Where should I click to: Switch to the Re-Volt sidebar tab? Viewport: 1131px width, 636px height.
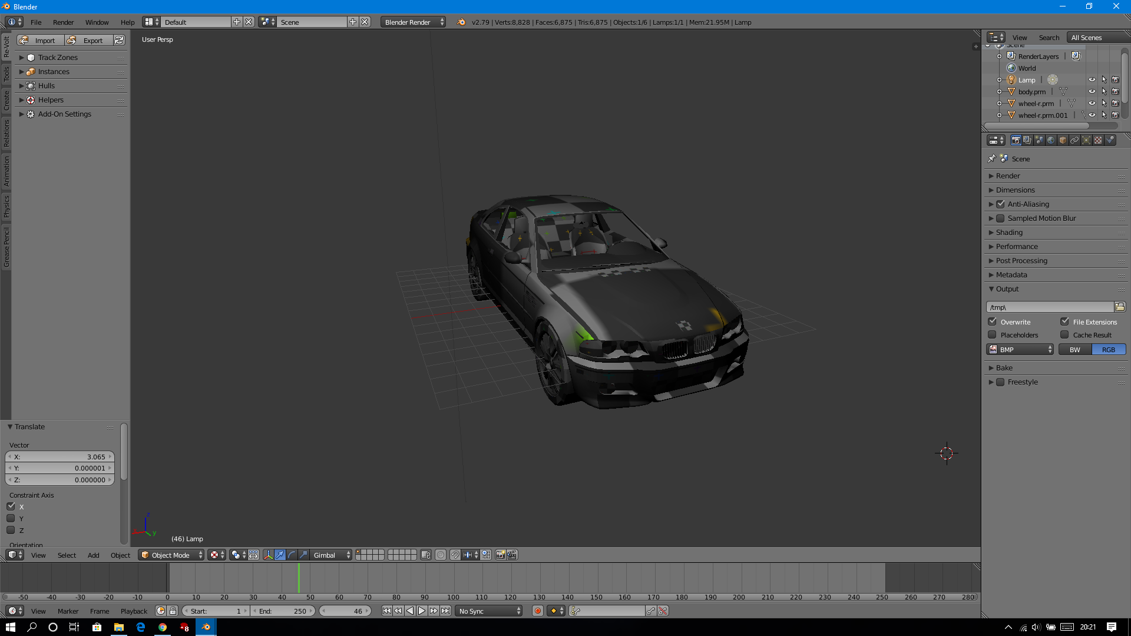click(6, 46)
